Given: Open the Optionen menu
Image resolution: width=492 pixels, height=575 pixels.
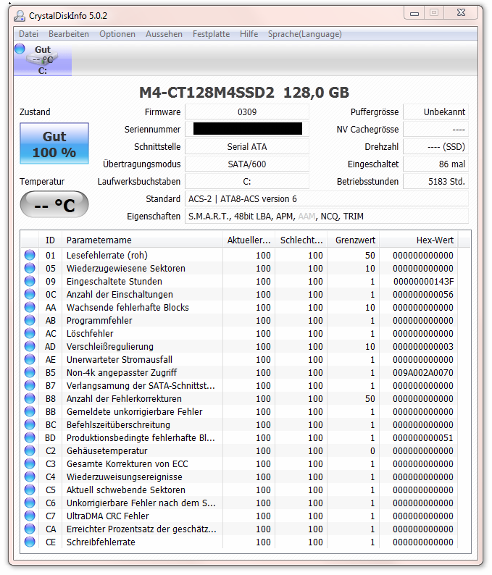Looking at the screenshot, I should point(117,34).
